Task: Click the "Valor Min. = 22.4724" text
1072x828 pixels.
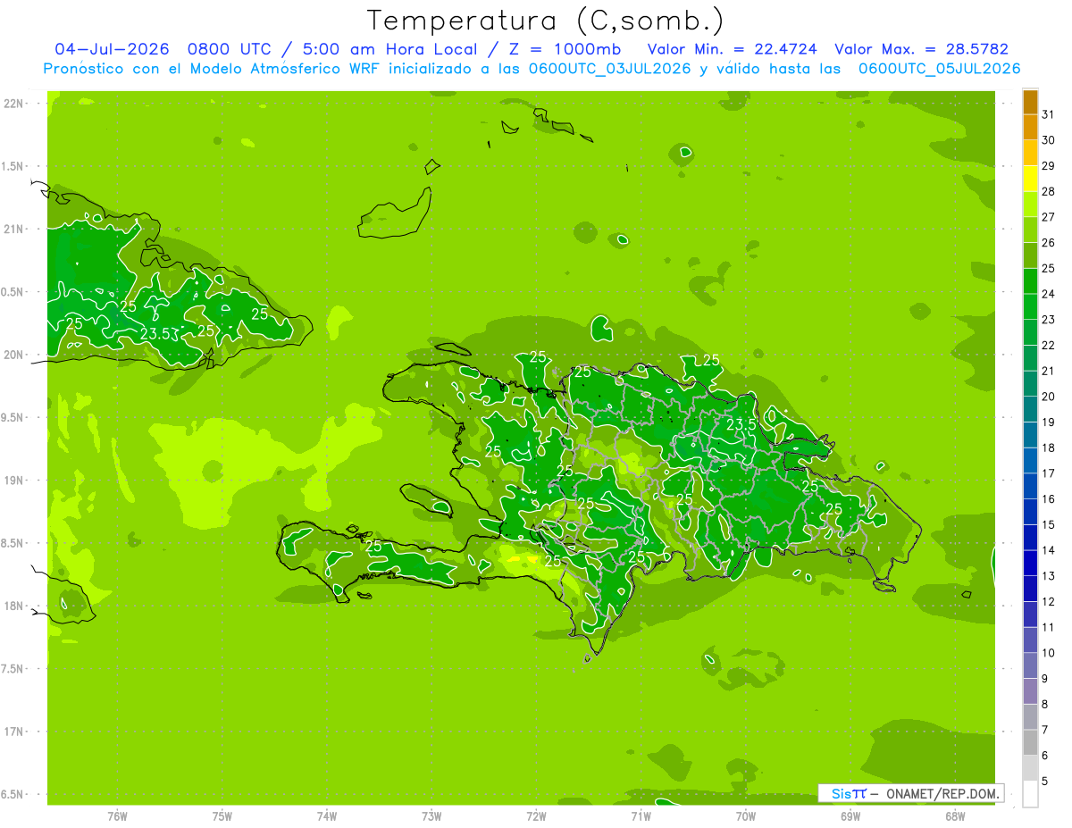Action: [733, 49]
